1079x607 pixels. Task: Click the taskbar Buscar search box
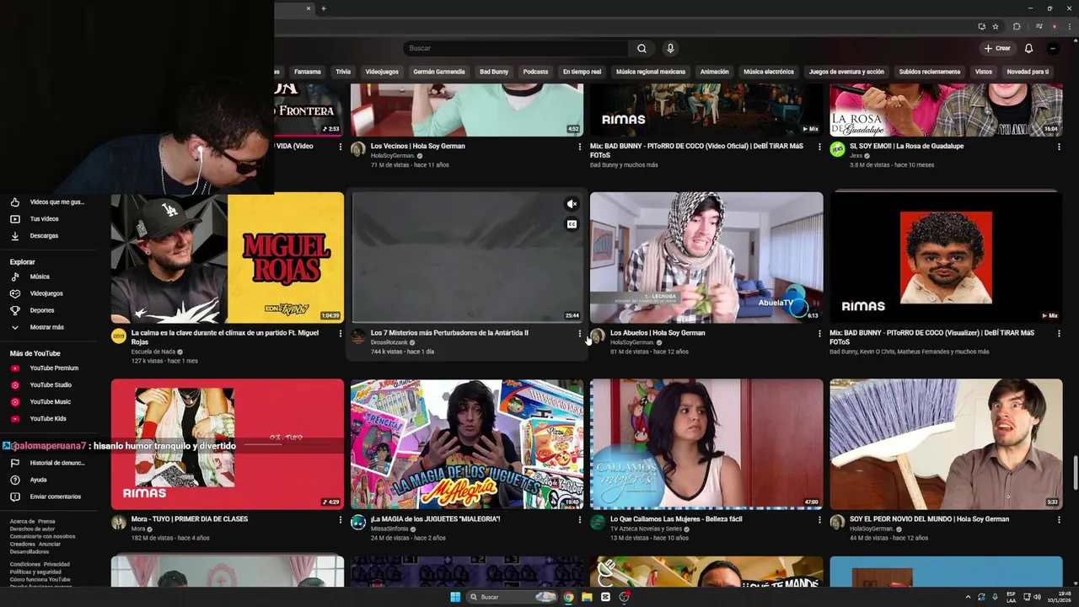(x=513, y=597)
